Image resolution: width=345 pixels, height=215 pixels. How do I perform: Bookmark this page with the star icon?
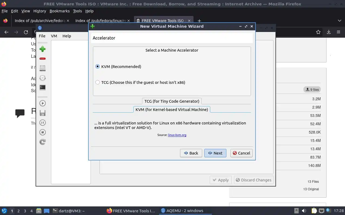pos(318,32)
